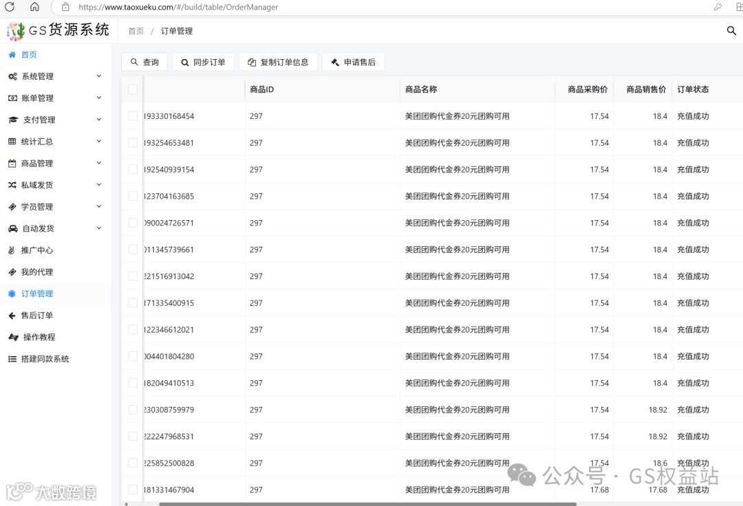Screen dimensions: 743x506
Task: Click the list icon beside 搭建同款系统
Action: point(12,360)
